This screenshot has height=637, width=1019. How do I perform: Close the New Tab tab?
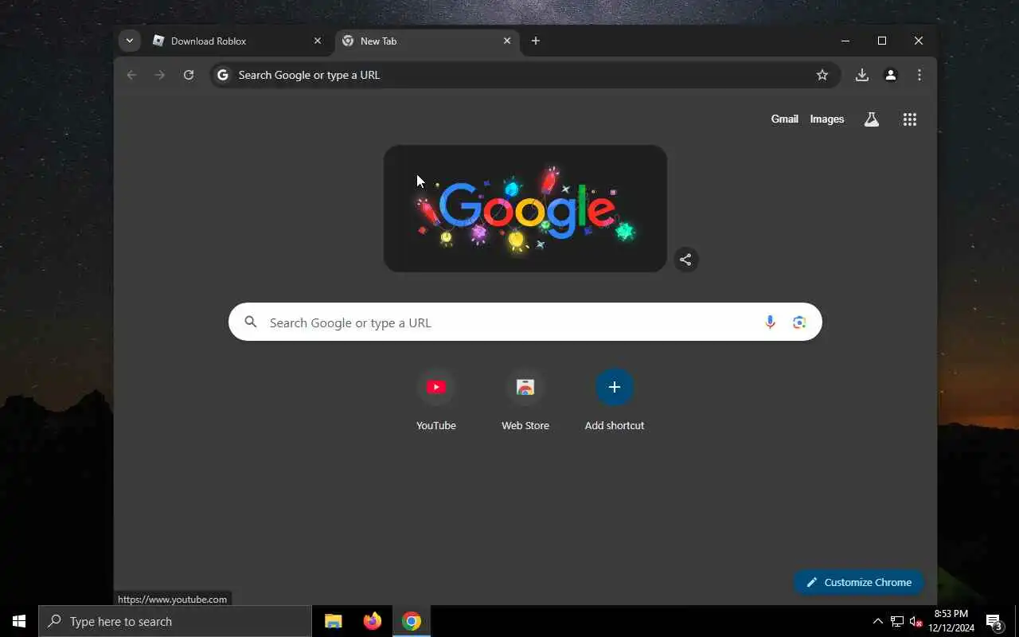(507, 41)
